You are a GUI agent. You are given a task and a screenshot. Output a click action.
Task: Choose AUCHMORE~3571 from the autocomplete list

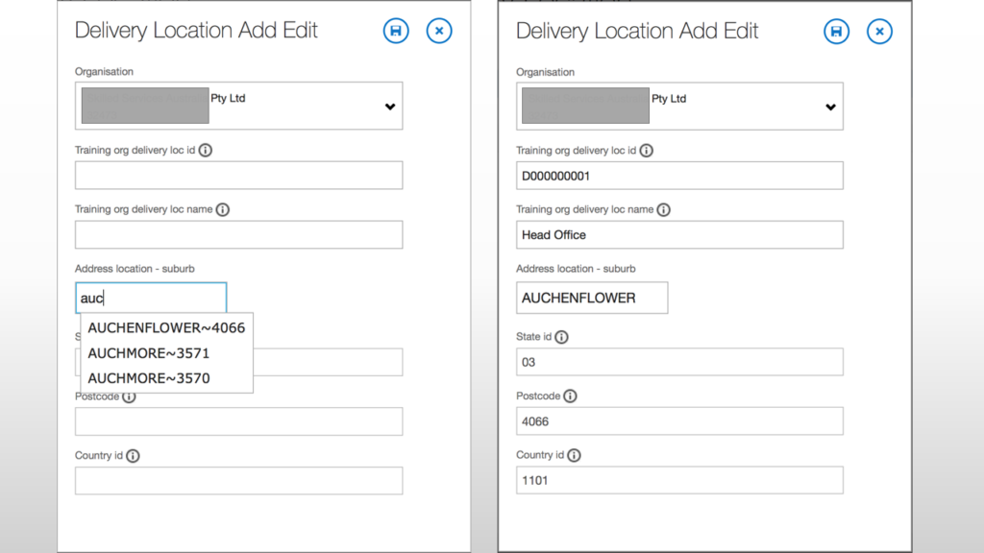click(149, 353)
